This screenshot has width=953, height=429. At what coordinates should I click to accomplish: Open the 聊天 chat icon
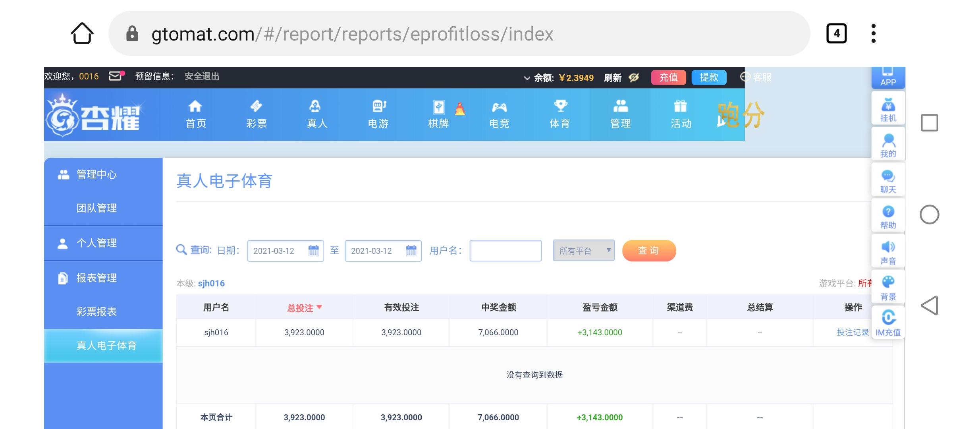888,181
